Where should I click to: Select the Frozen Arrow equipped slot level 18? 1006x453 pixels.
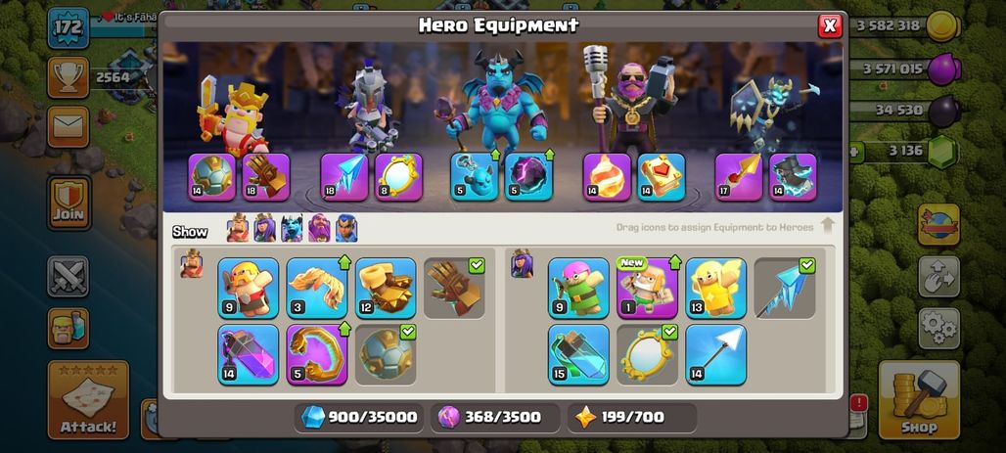[x=344, y=177]
